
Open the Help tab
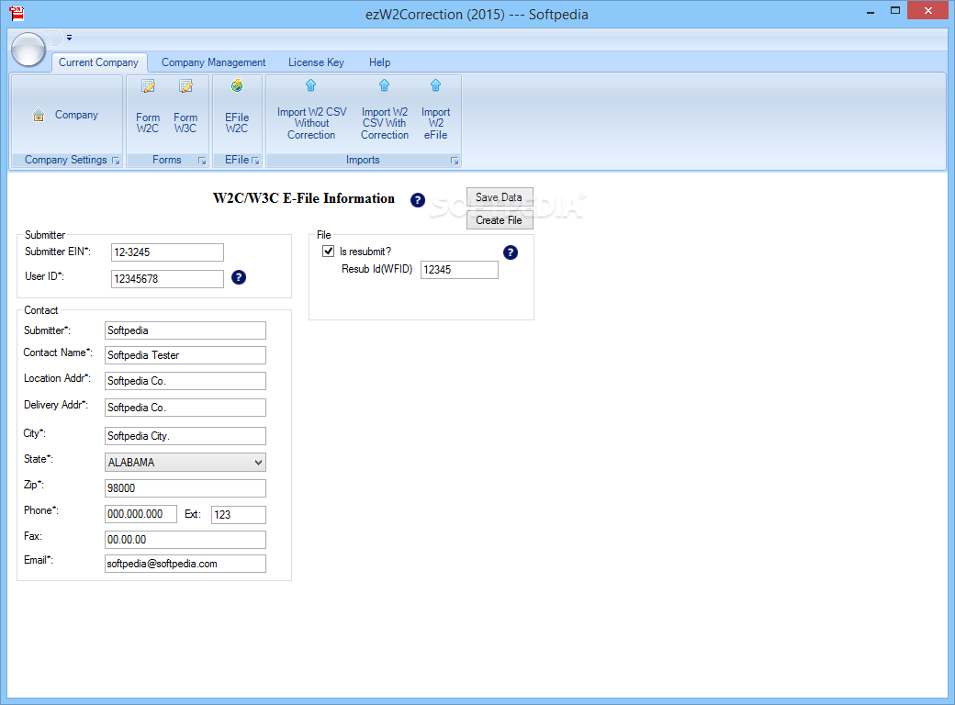point(379,62)
